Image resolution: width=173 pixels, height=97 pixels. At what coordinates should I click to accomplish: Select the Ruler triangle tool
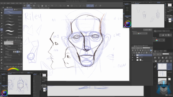[x=2, y=60]
